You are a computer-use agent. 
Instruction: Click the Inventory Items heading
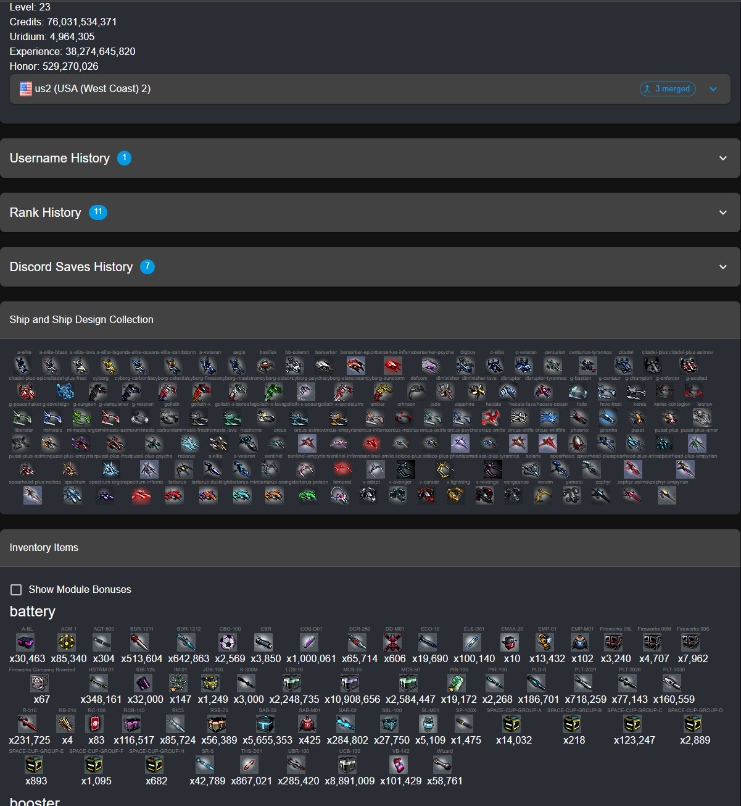(44, 547)
